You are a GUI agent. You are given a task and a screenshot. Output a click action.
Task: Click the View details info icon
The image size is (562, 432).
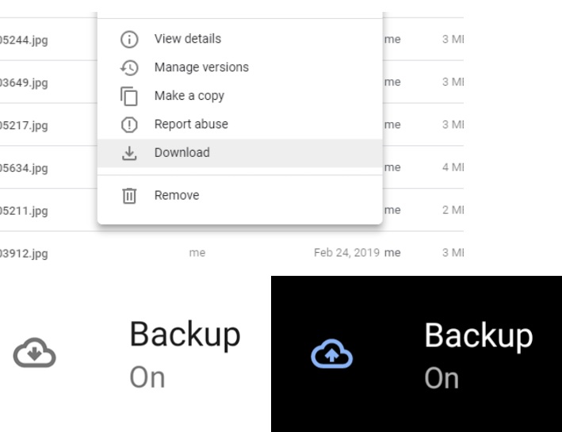click(128, 39)
